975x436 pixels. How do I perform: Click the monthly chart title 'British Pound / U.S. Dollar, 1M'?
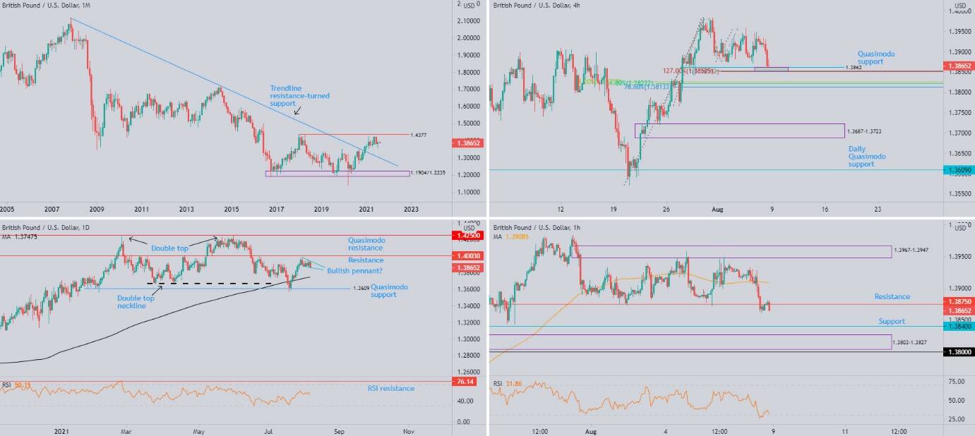point(46,5)
